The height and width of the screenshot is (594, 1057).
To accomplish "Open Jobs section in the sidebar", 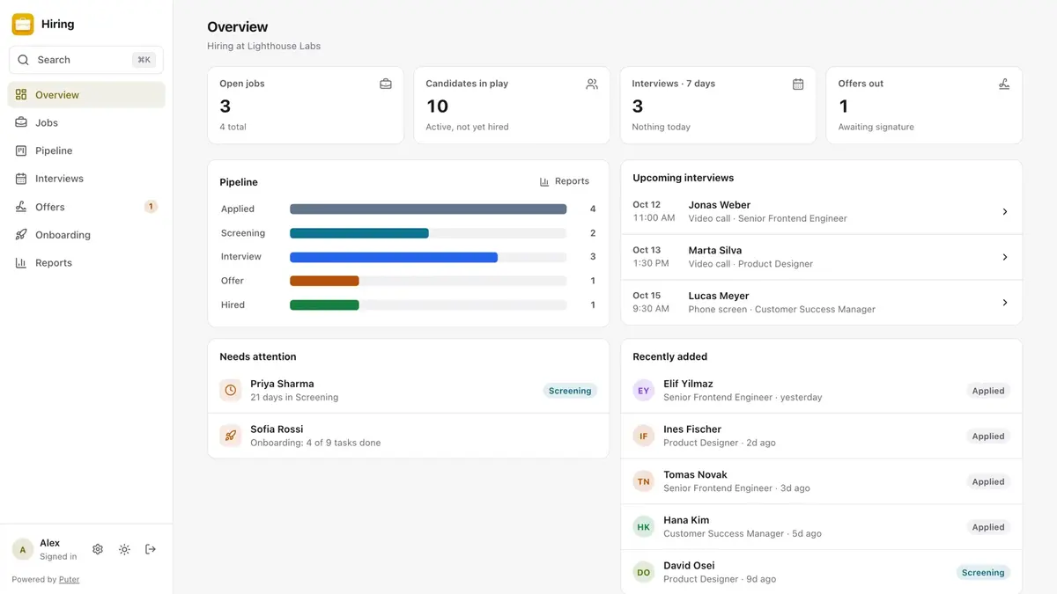I will pyautogui.click(x=86, y=123).
